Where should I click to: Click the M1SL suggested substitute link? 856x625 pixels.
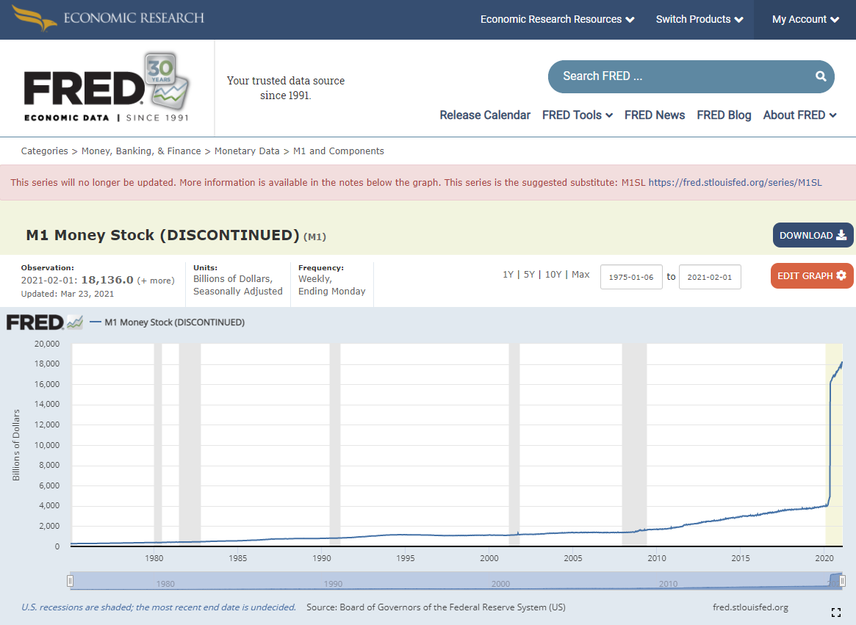[x=736, y=182]
